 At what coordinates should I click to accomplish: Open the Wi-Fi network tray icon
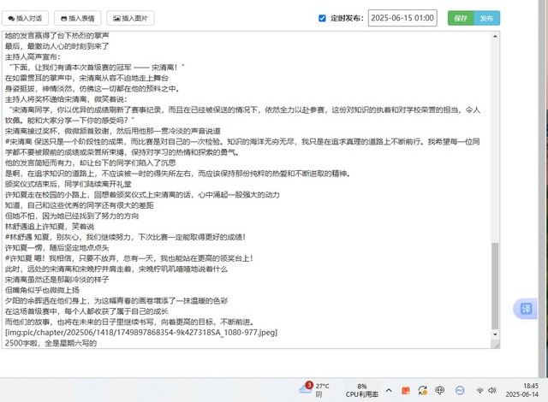coord(479,390)
